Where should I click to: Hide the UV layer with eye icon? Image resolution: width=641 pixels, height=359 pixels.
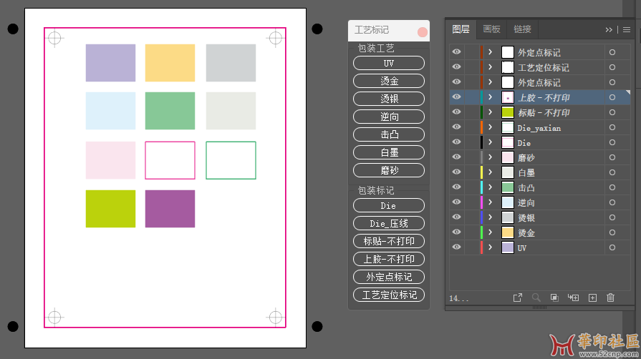(x=456, y=247)
